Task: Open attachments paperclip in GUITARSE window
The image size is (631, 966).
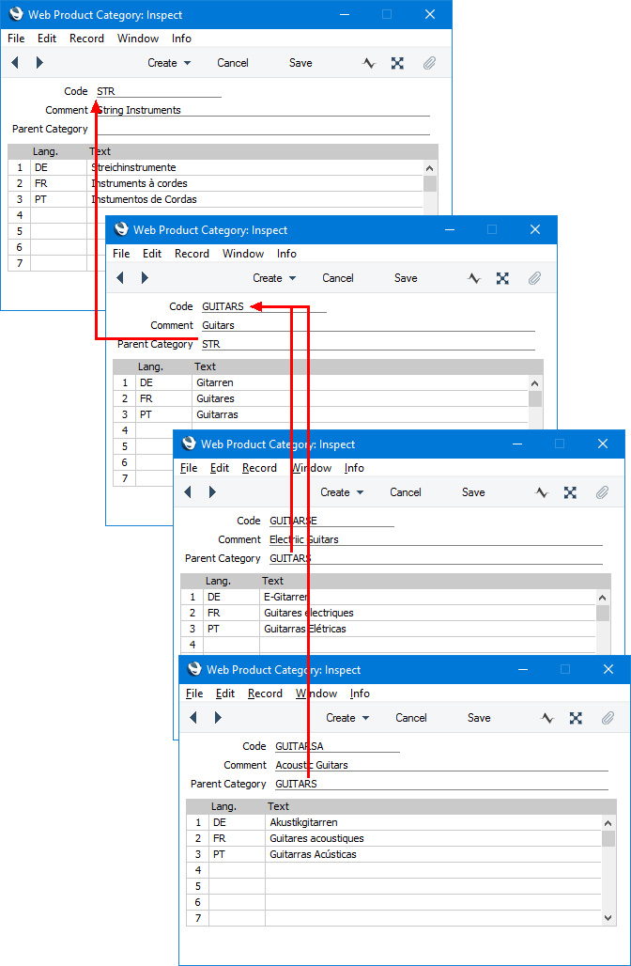Action: click(602, 492)
